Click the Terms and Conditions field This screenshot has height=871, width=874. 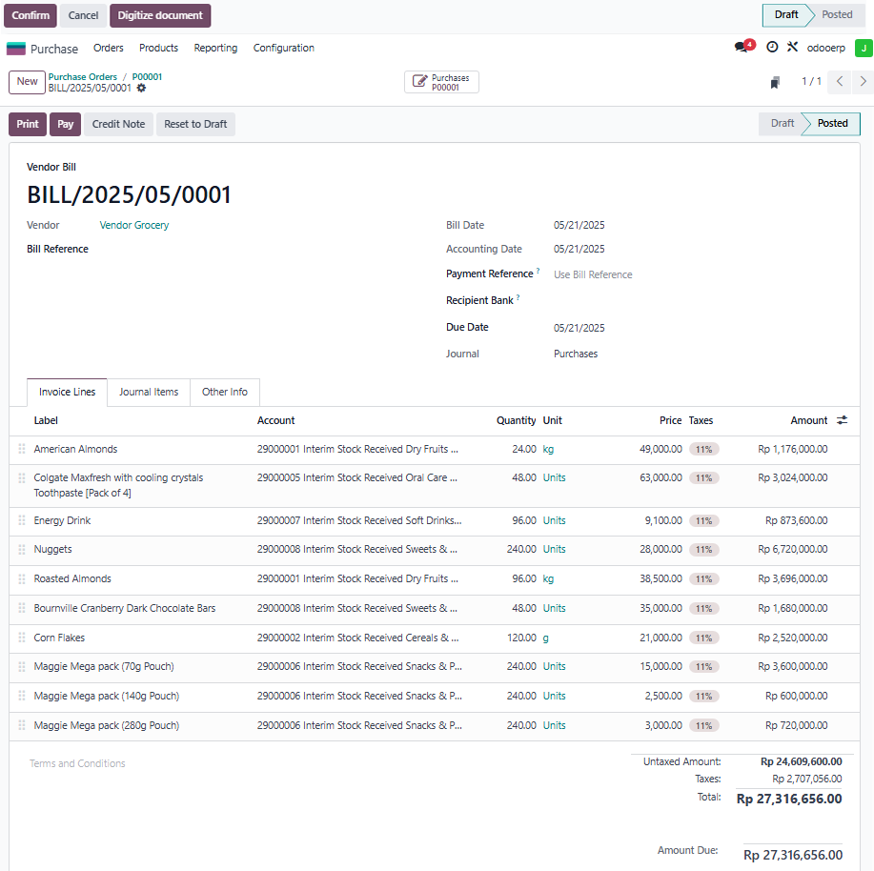(77, 763)
